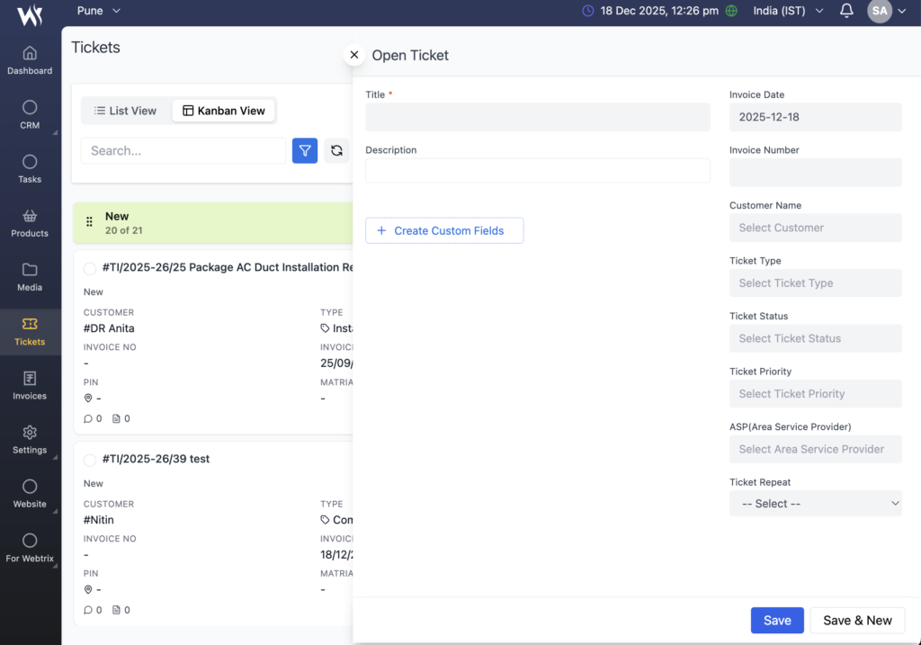The image size is (921, 645).
Task: Open notifications bell icon
Action: coord(846,11)
